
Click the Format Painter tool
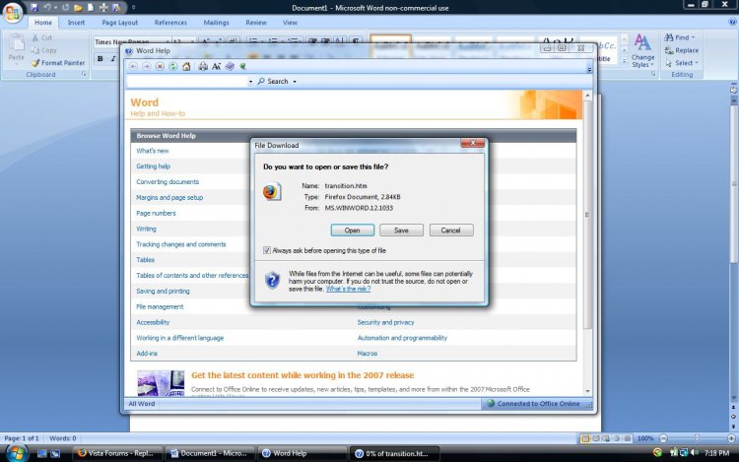pos(58,63)
